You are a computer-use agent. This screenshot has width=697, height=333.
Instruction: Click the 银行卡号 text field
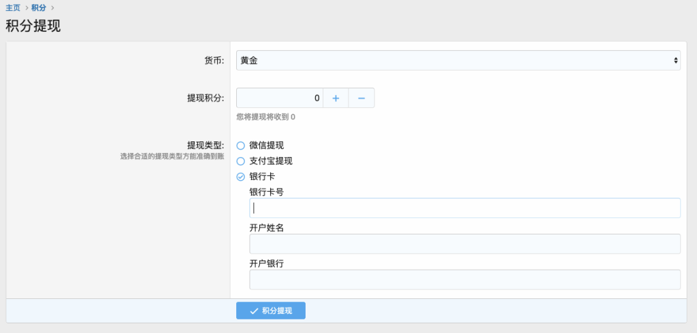pos(465,208)
